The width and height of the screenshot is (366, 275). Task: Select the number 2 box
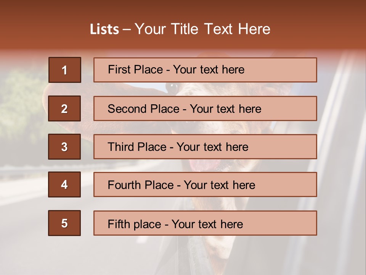64,108
